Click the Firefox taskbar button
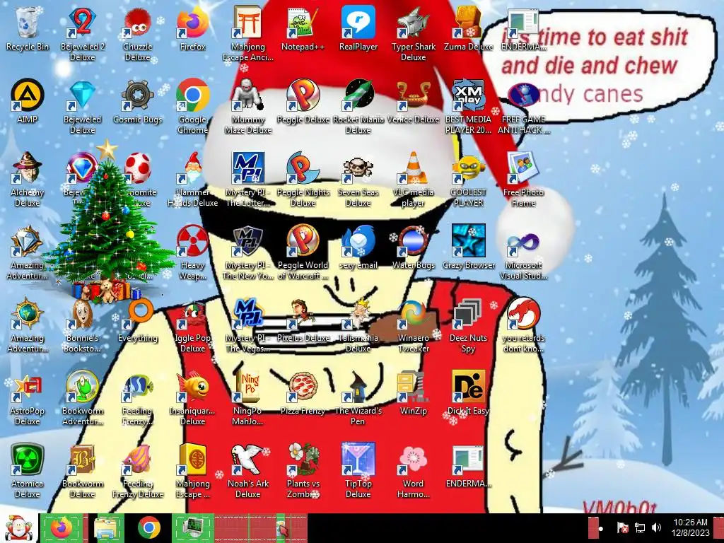Screen dimensions: 724x543 [62, 528]
